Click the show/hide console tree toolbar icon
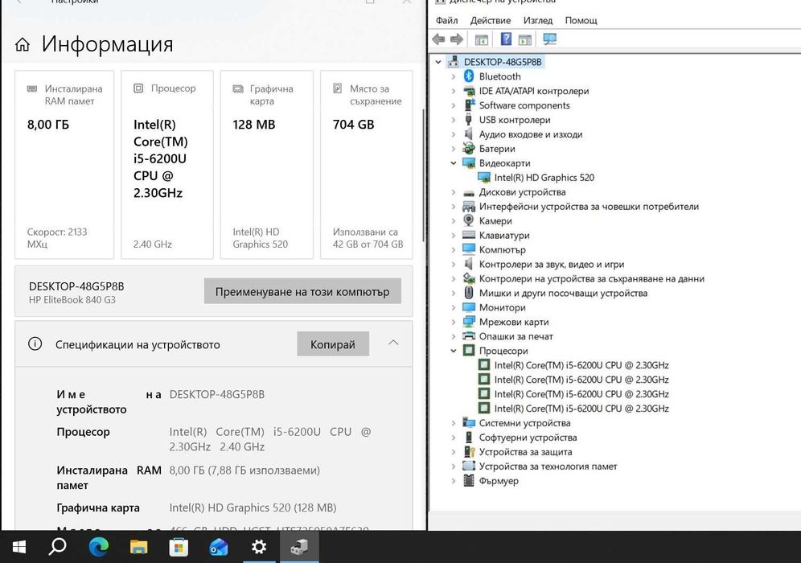The image size is (801, 563). click(481, 39)
